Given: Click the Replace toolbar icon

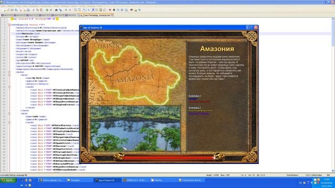Looking at the screenshot, I should point(60,10).
